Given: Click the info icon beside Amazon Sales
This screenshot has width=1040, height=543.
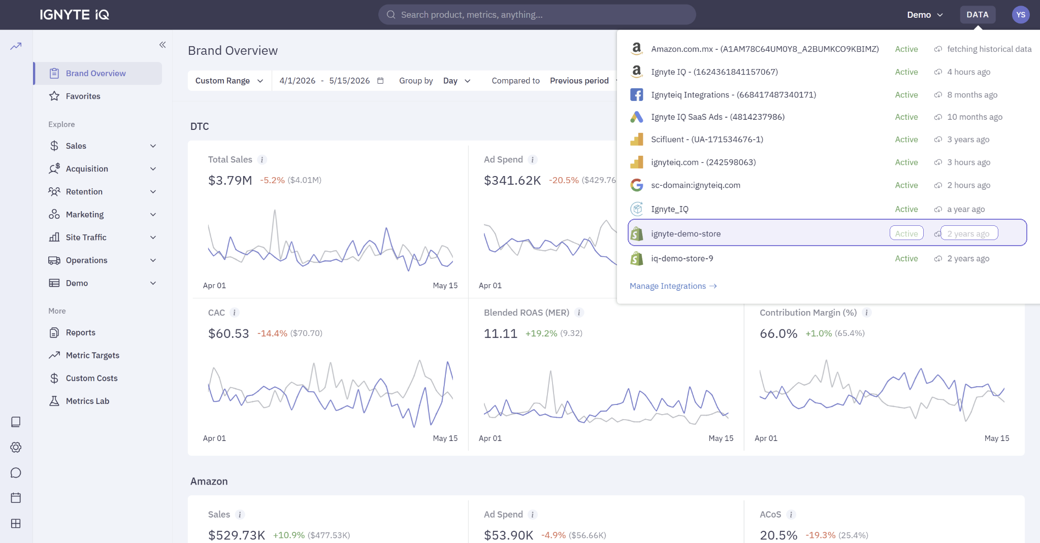Looking at the screenshot, I should point(240,515).
